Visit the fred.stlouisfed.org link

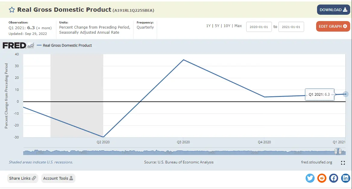(x=316, y=162)
